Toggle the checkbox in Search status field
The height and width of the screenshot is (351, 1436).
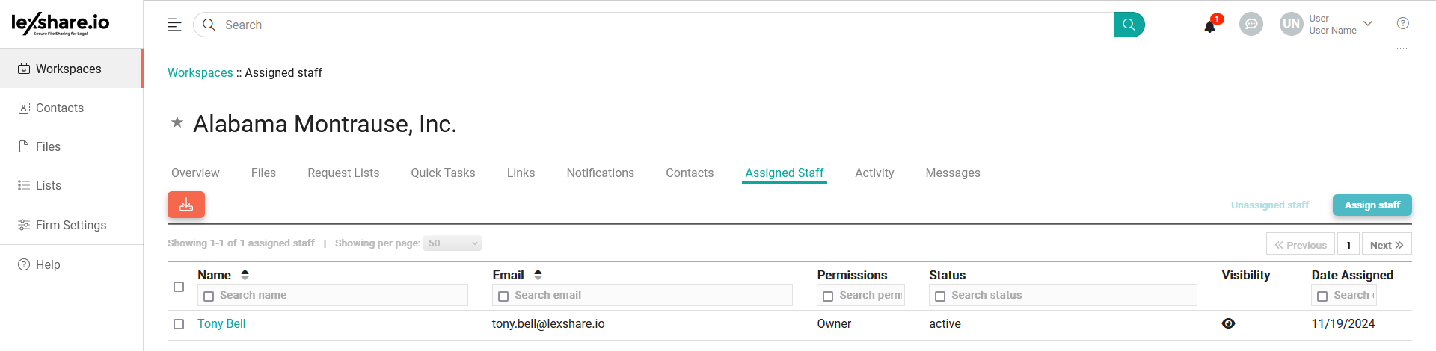[940, 296]
